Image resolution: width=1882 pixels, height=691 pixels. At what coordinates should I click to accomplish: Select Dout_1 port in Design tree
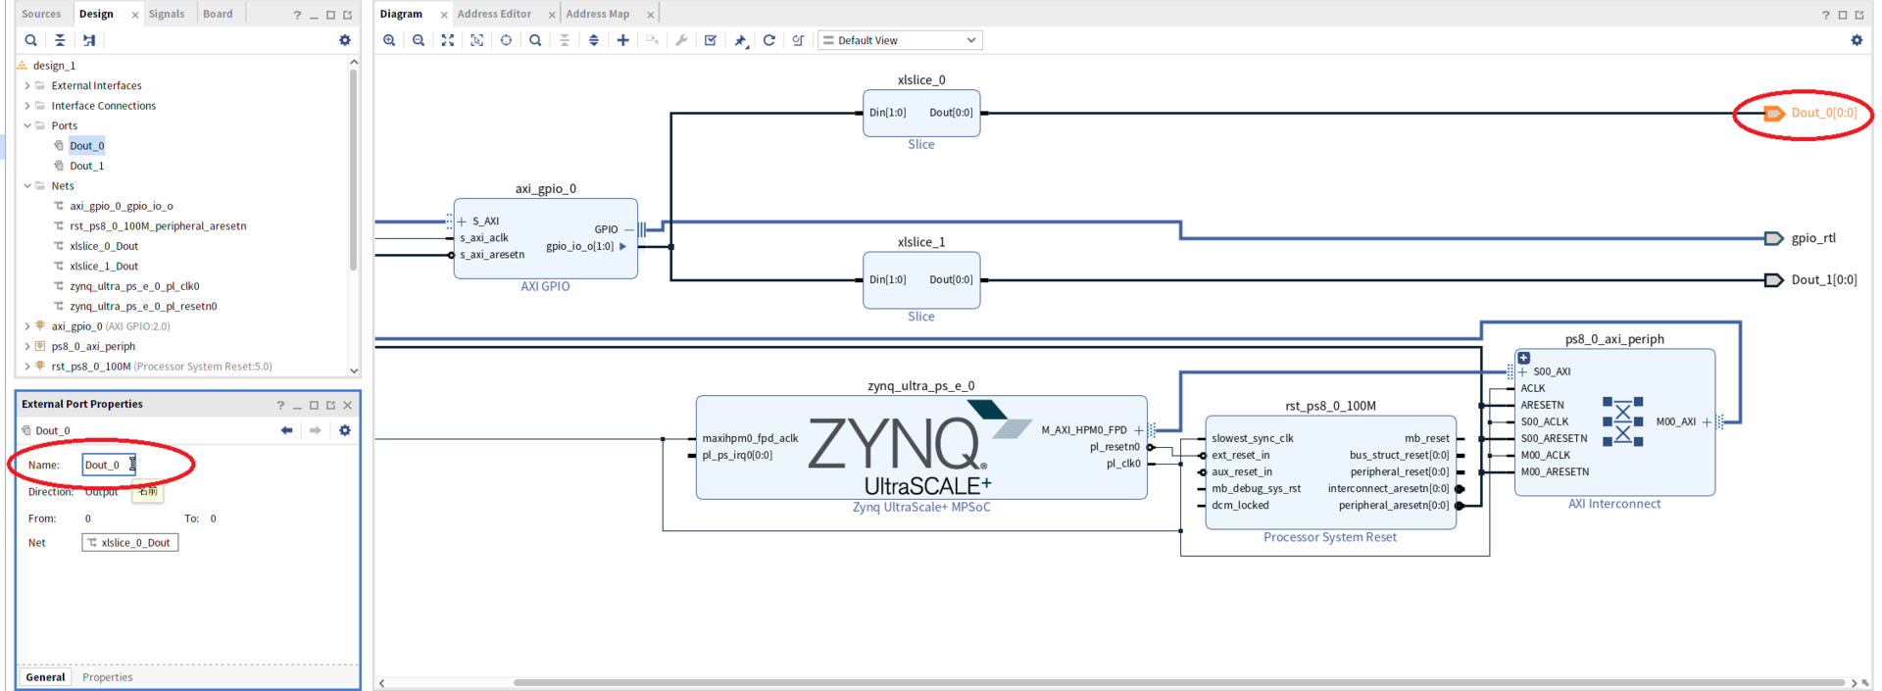pos(87,166)
